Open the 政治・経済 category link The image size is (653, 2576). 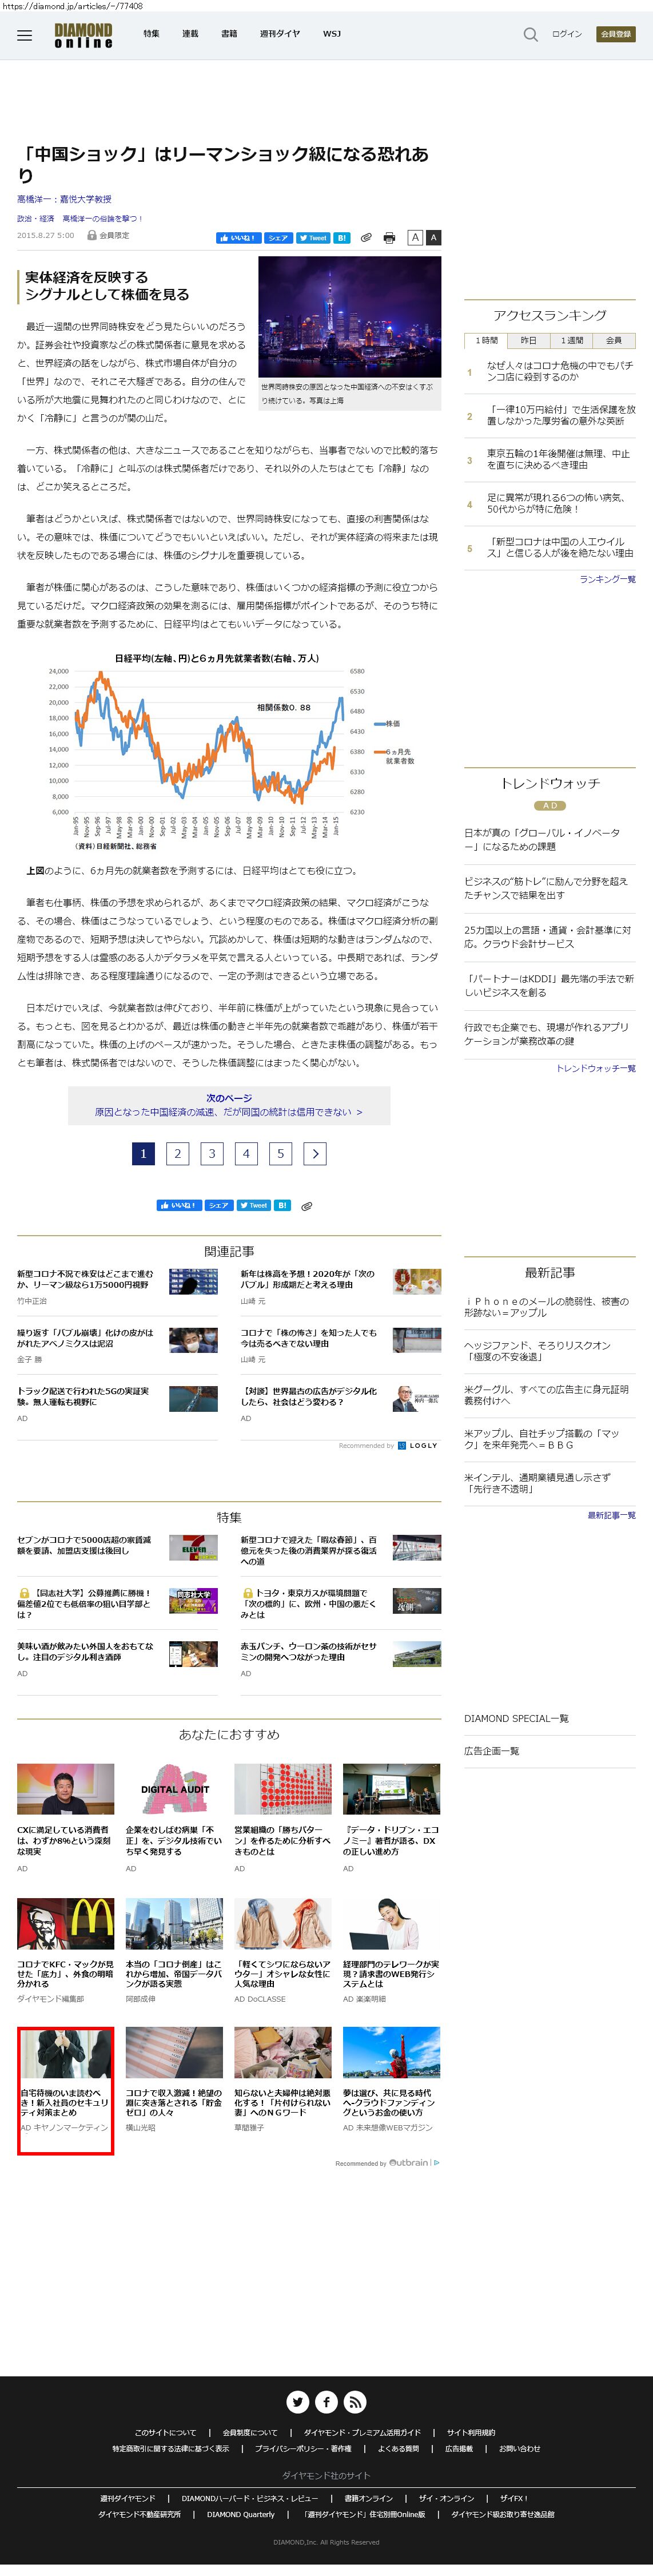pos(36,218)
